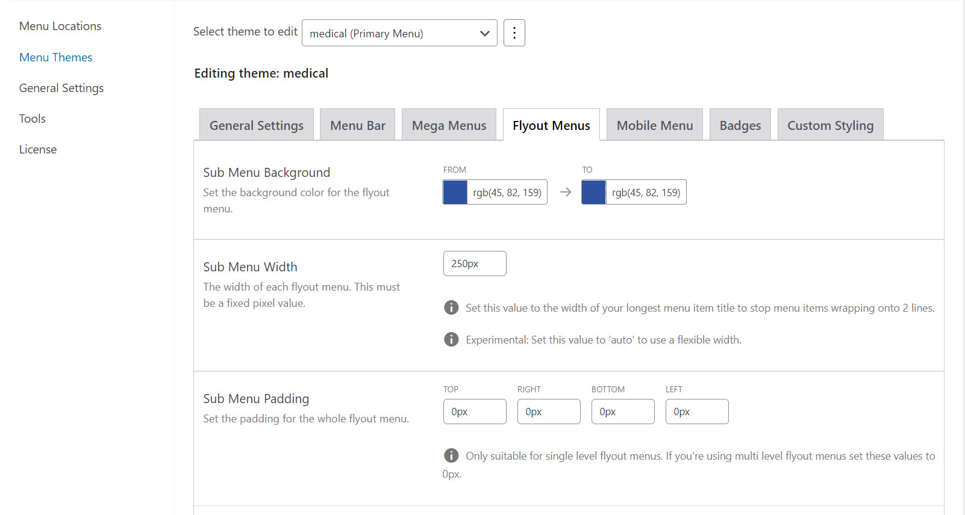Image resolution: width=965 pixels, height=515 pixels.
Task: Select the Flyout Menus tab
Action: pyautogui.click(x=551, y=125)
